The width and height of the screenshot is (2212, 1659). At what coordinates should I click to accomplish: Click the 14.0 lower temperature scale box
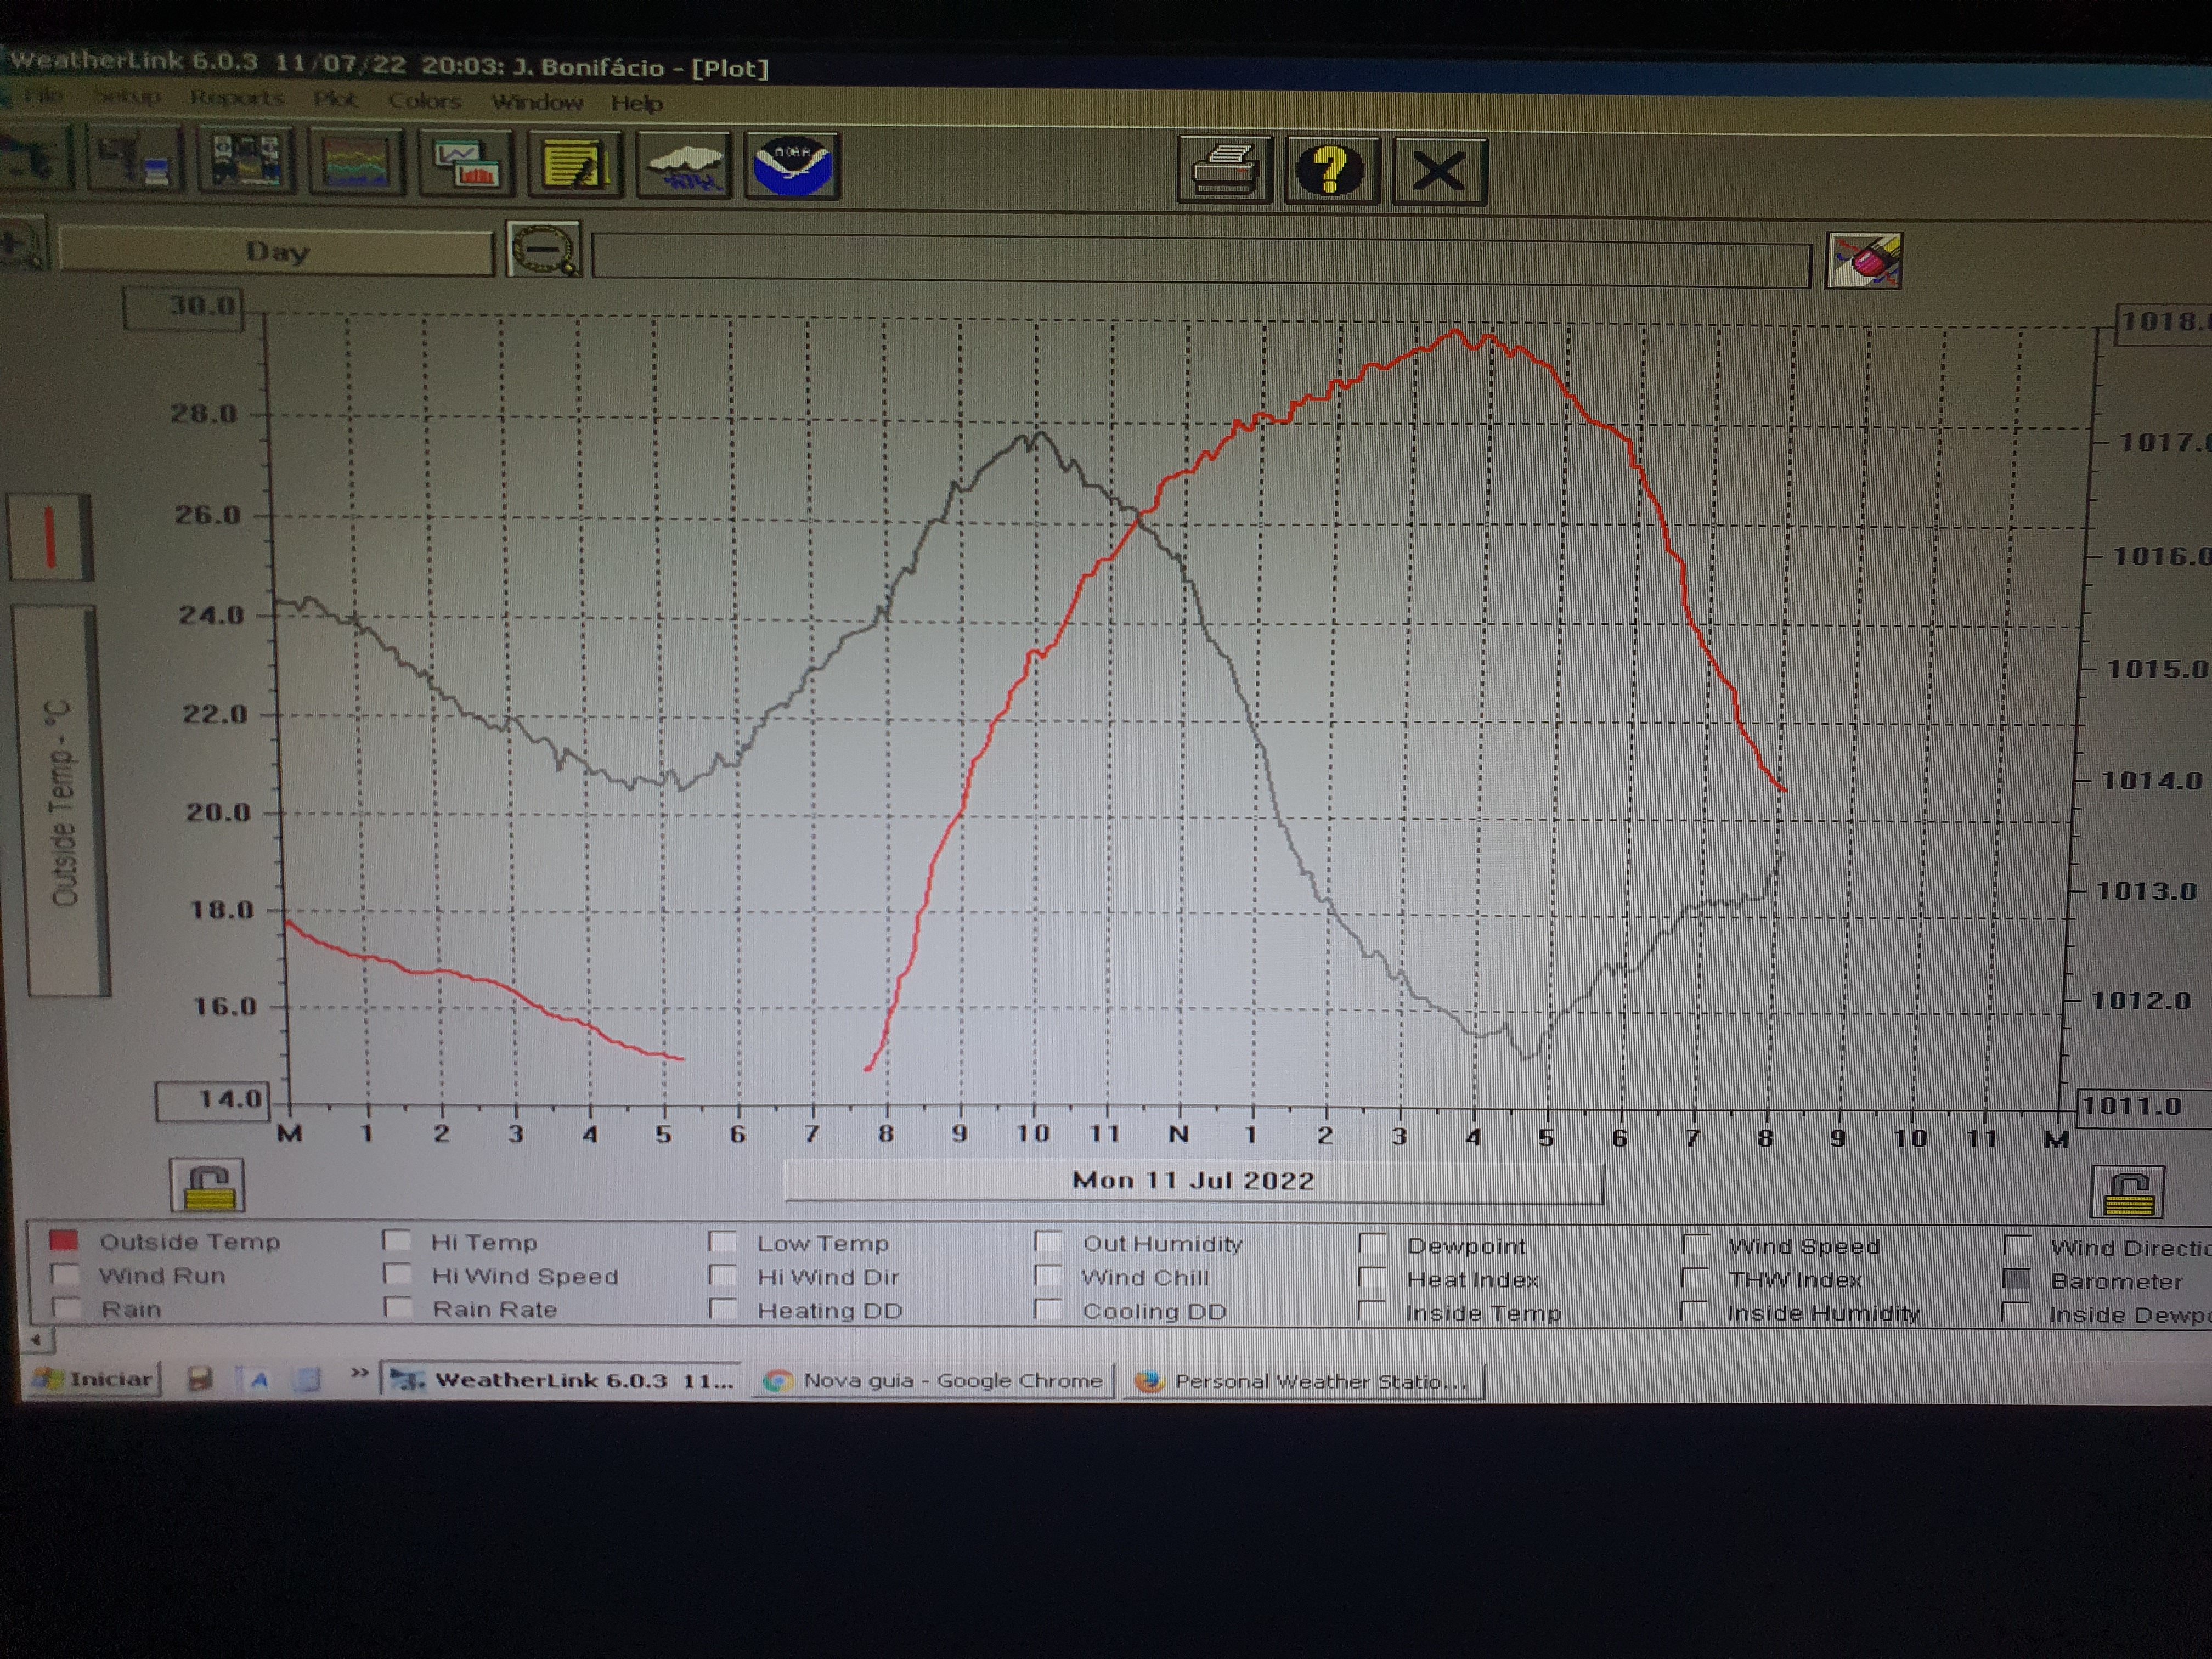pyautogui.click(x=213, y=1101)
